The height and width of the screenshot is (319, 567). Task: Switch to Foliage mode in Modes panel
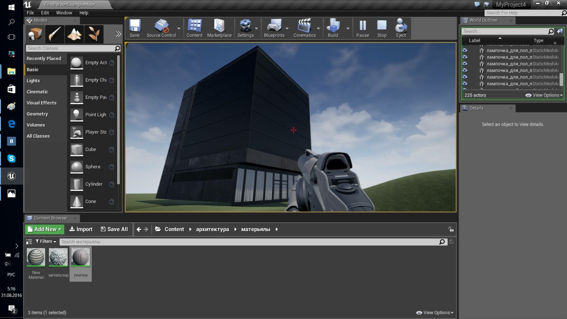(x=94, y=34)
